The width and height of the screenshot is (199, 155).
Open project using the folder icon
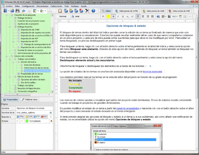[x=12, y=11]
